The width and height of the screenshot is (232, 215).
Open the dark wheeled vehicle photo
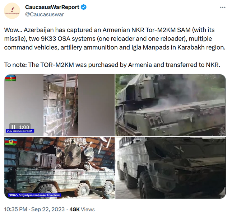click(171, 168)
